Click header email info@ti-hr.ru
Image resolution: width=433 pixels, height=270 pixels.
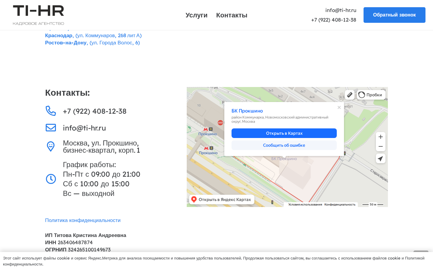click(341, 10)
